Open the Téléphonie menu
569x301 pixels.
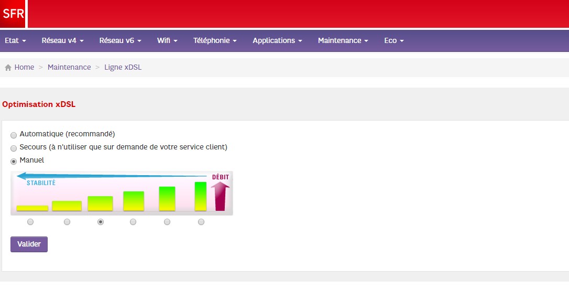tap(215, 40)
